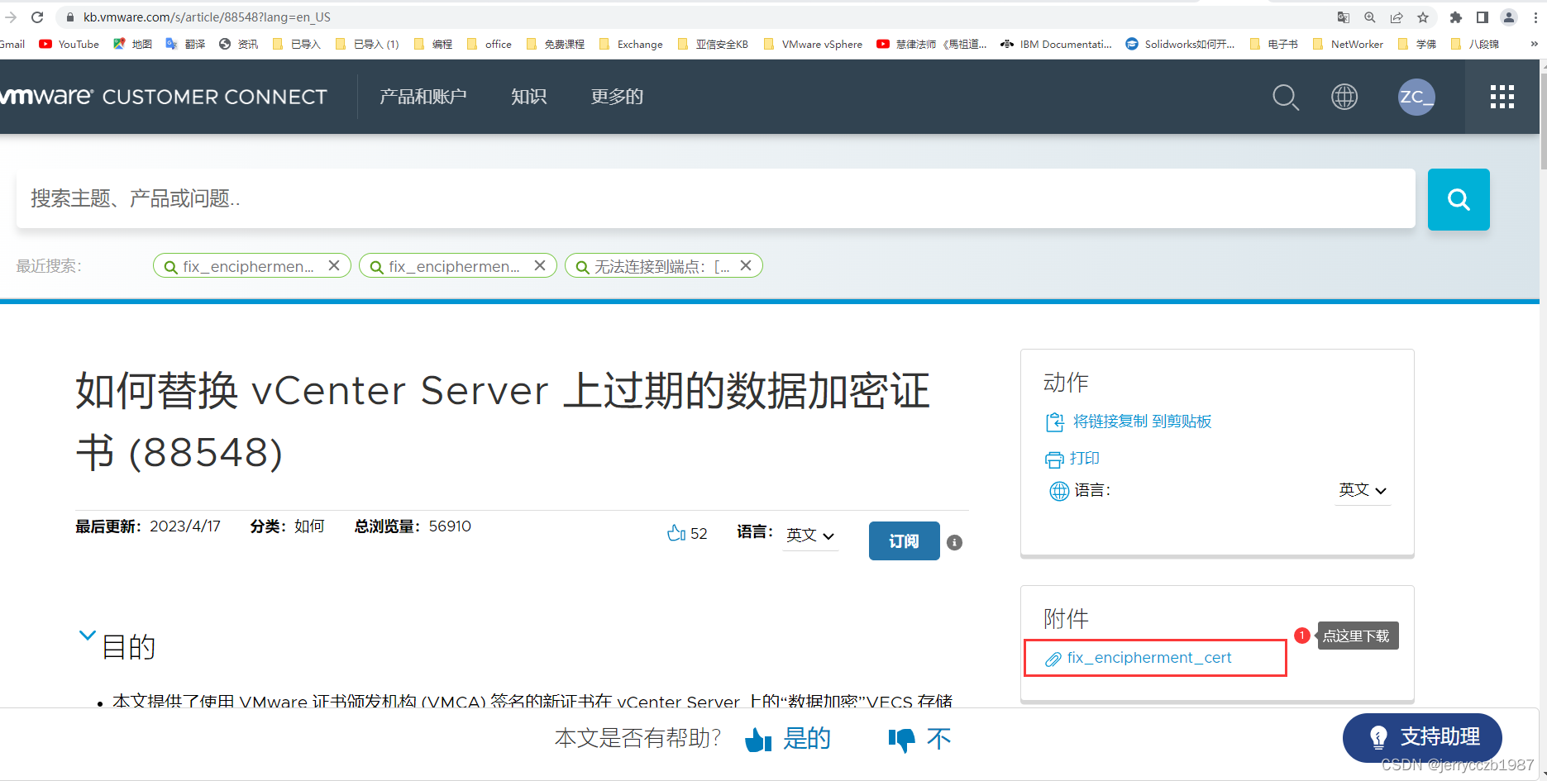The image size is (1547, 781).
Task: Open the IBM Documentation bookmark
Action: (1056, 45)
